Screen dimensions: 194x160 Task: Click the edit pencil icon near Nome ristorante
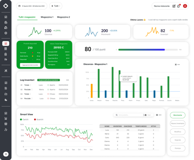click(x=174, y=6)
